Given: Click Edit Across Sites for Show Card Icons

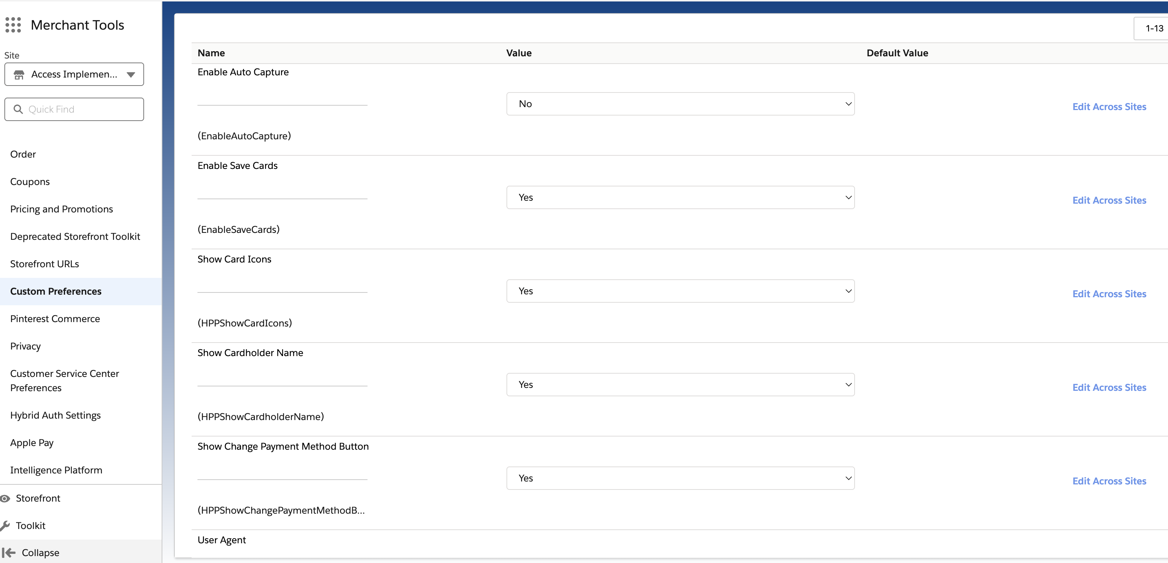Looking at the screenshot, I should point(1109,294).
